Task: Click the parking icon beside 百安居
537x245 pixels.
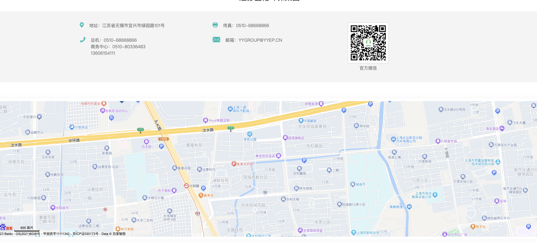Action: [161, 146]
